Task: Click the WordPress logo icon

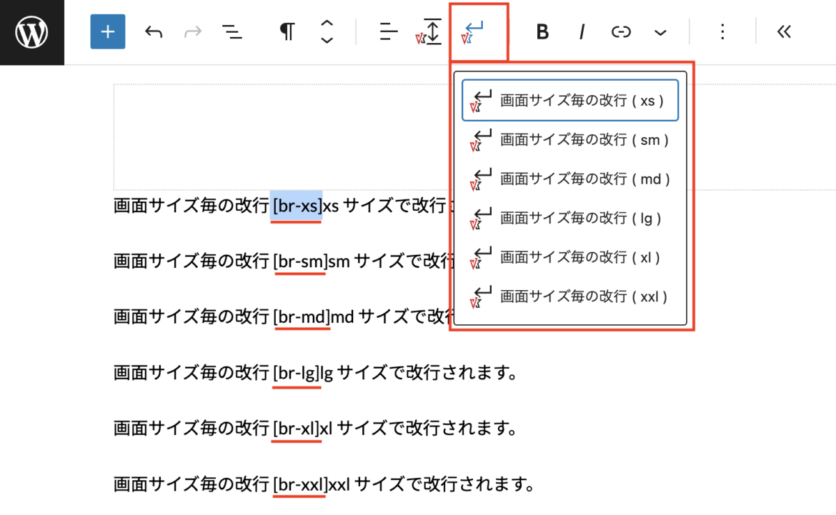Action: click(31, 32)
